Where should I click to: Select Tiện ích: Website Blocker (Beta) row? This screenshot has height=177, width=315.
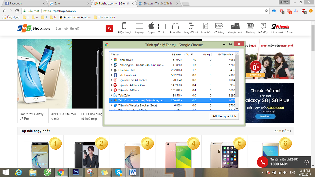pyautogui.click(x=172, y=106)
